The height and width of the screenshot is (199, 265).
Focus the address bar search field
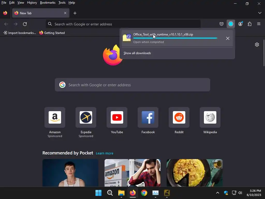pos(123,24)
